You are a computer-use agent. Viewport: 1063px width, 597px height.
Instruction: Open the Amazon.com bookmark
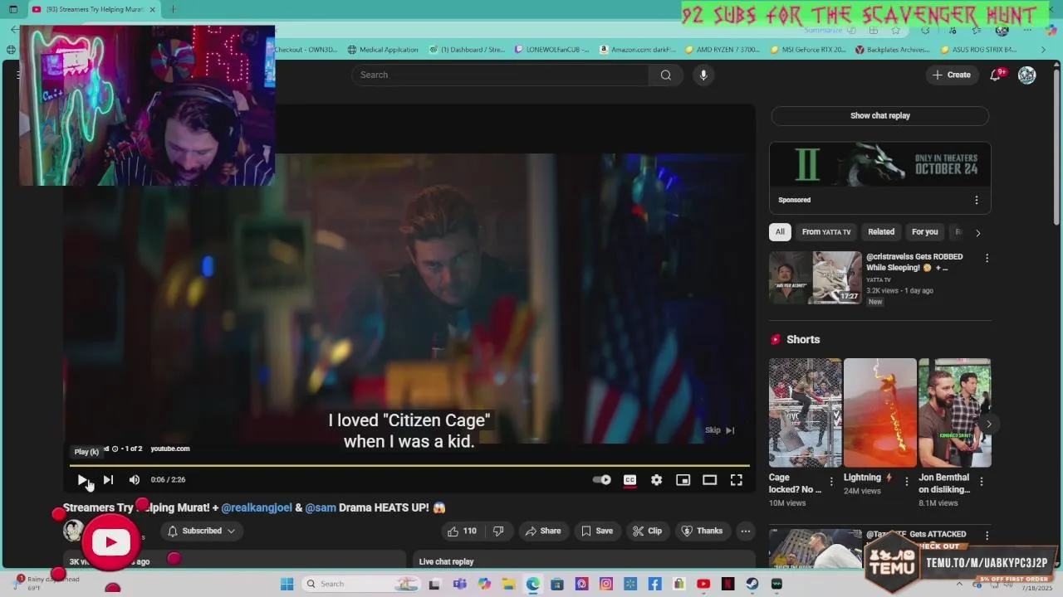click(x=638, y=50)
